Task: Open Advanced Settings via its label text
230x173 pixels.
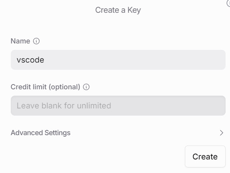Action: click(x=41, y=133)
